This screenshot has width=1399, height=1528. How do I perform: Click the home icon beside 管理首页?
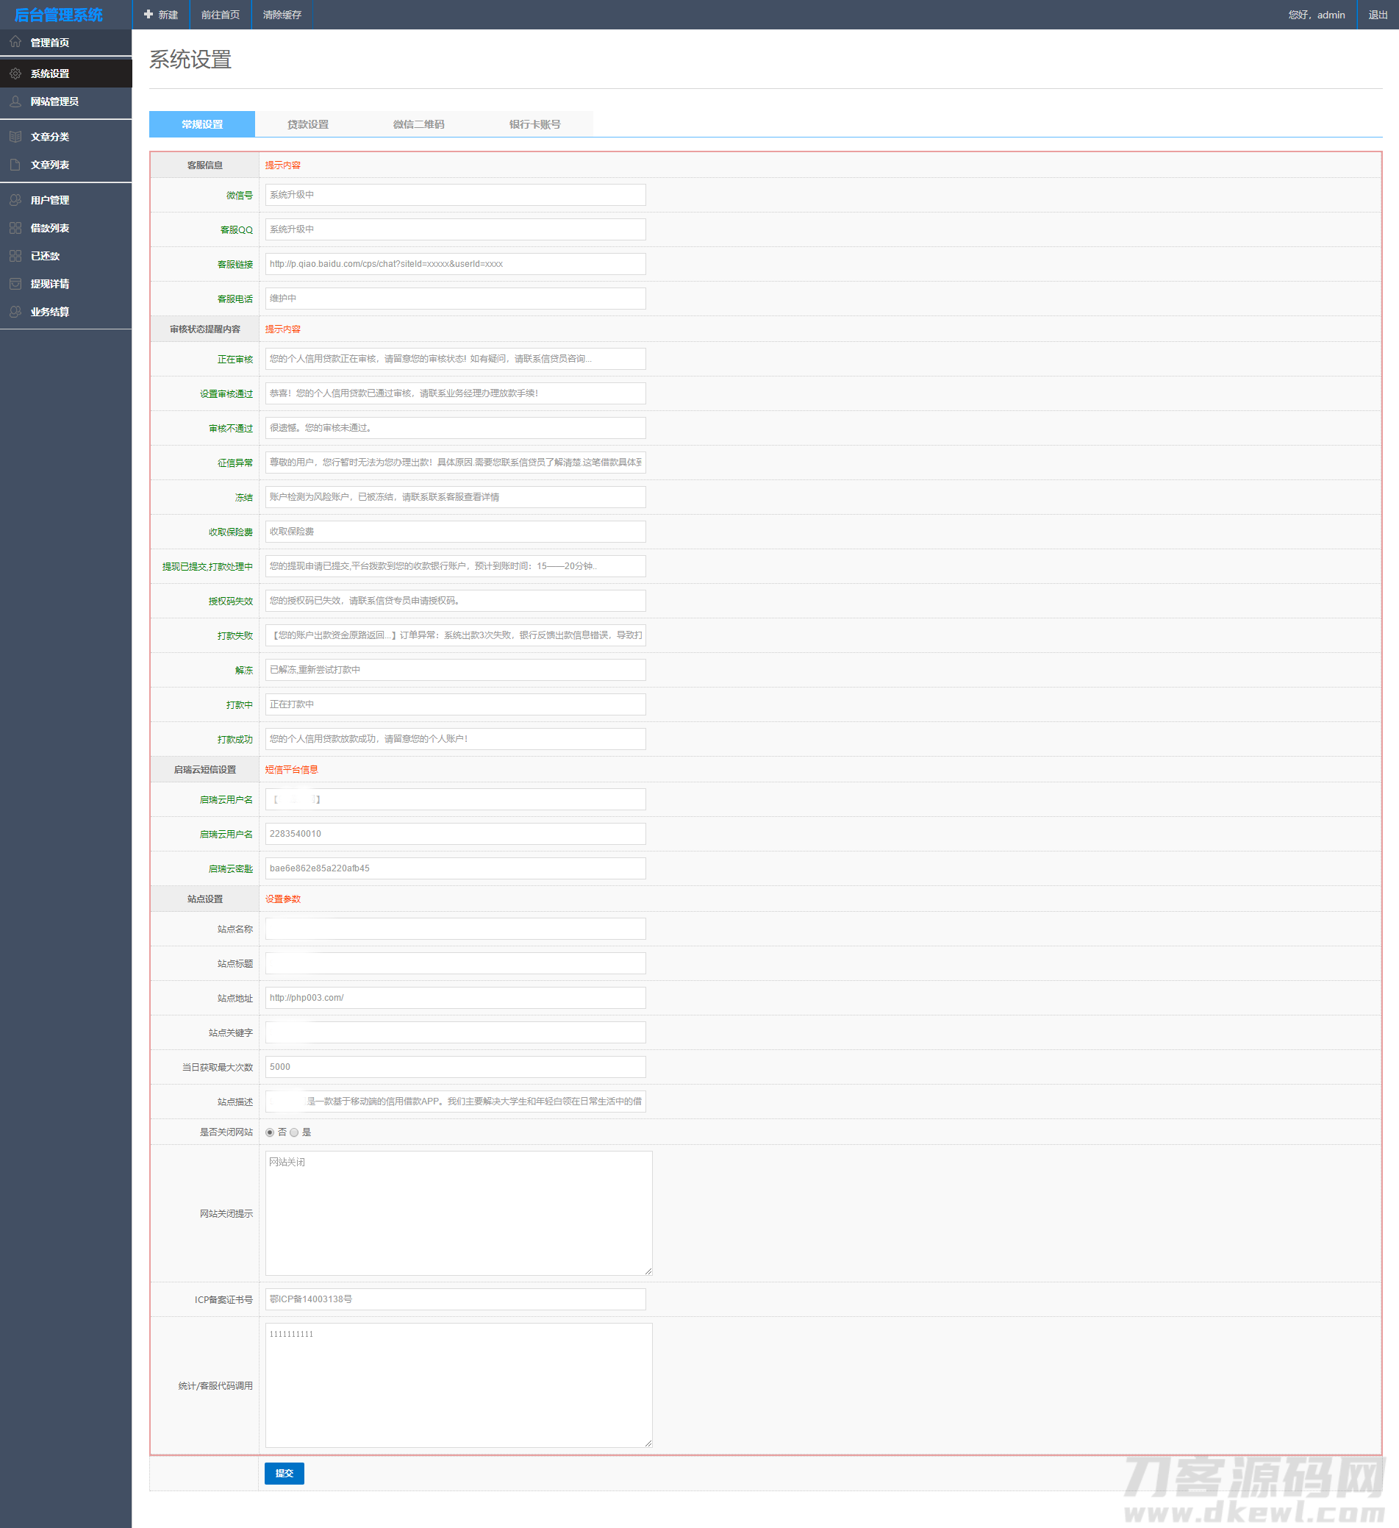(x=15, y=42)
